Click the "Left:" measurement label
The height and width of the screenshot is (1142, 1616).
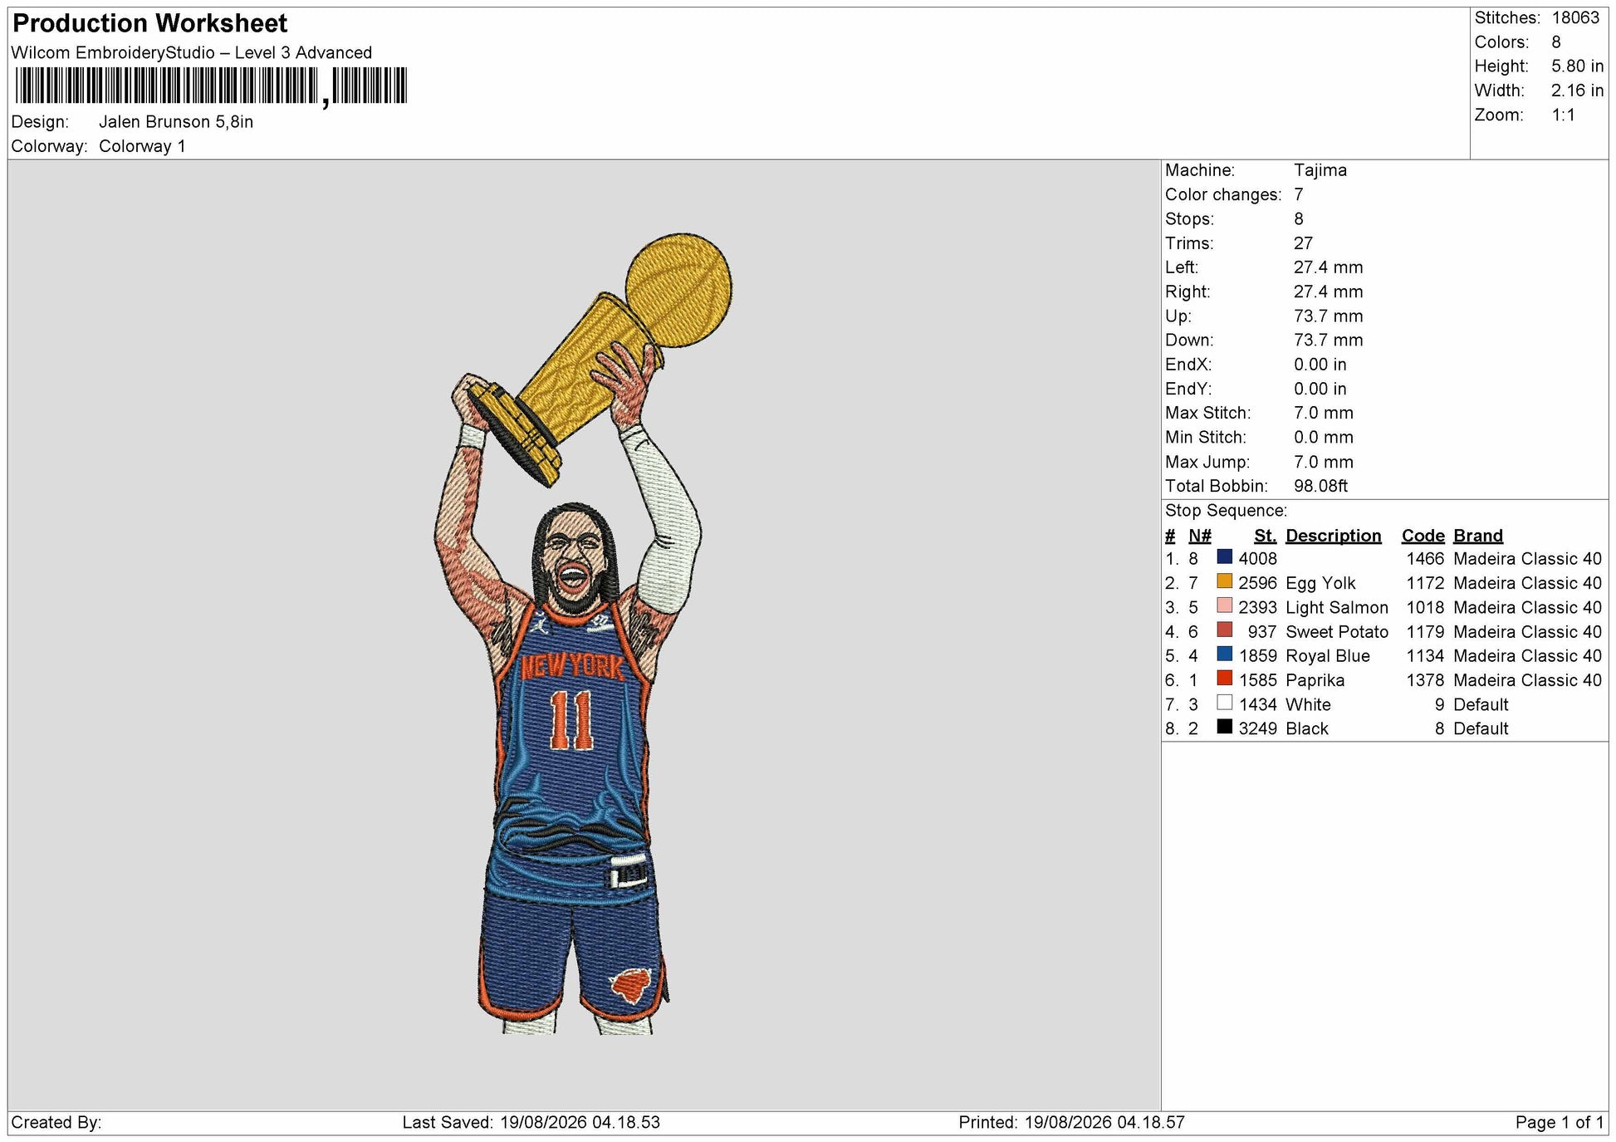[x=1181, y=267]
